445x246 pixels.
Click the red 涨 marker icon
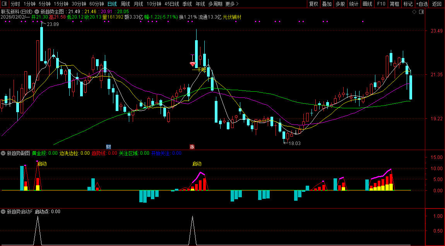(x=192, y=147)
